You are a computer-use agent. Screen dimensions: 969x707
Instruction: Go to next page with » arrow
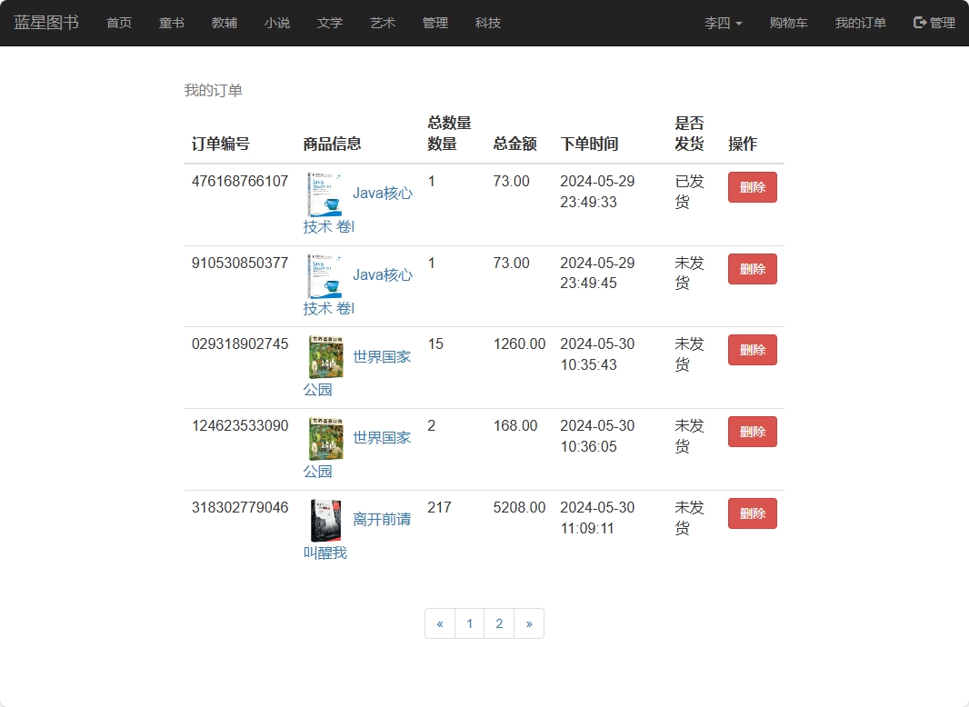point(529,623)
